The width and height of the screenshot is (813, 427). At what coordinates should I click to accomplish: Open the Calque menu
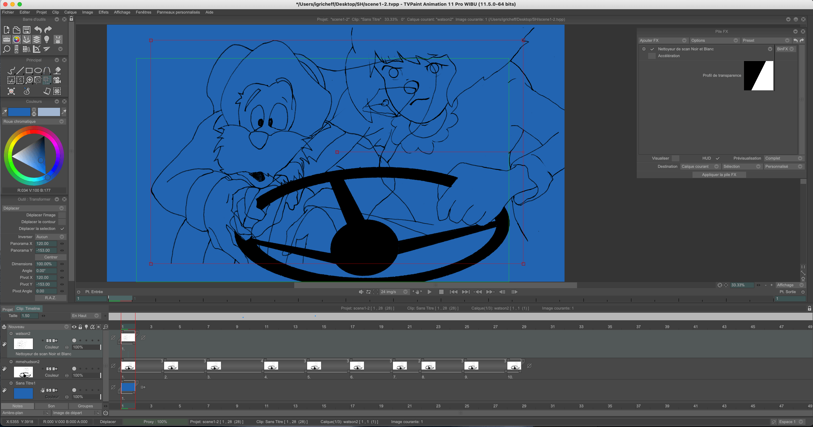tap(70, 12)
